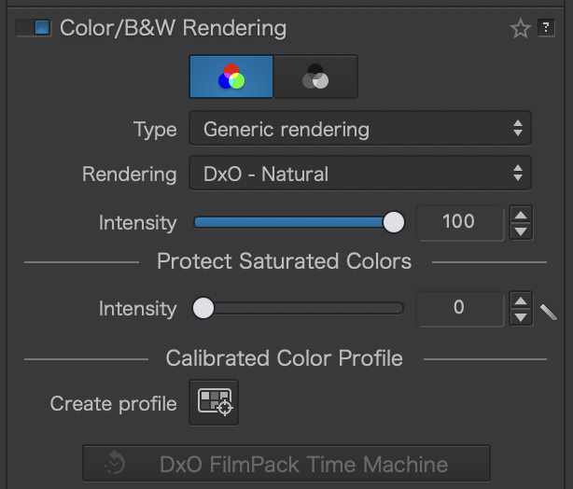Click the Protect Saturated Colors value field

[459, 308]
